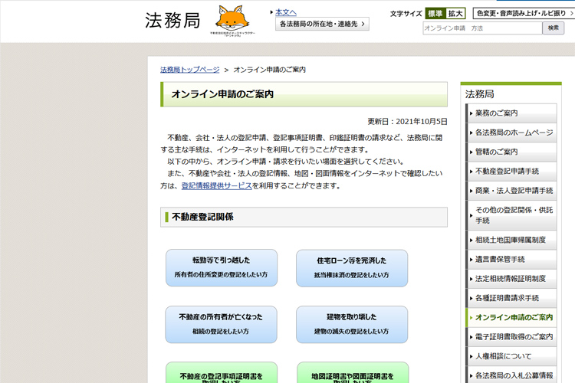Open 各種証明書請求手続 sidebar item
The width and height of the screenshot is (575, 383).
[511, 298]
